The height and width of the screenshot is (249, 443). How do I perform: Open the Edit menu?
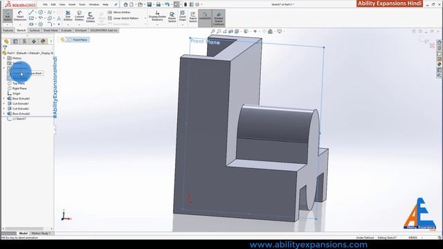point(53,5)
